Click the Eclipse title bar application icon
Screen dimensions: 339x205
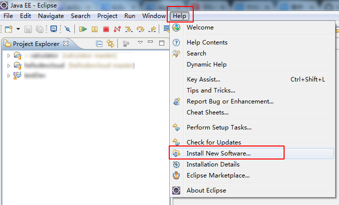click(4, 5)
